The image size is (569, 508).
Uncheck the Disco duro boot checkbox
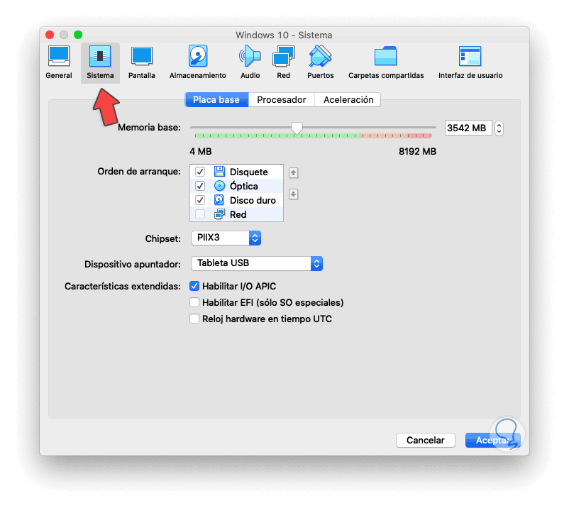[x=200, y=200]
